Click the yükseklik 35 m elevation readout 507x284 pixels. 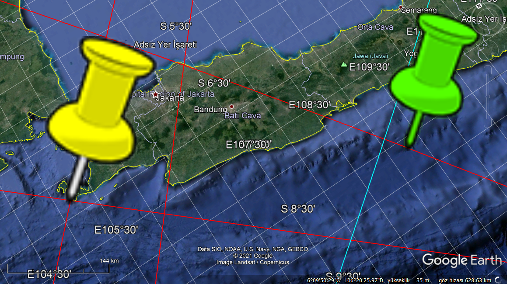tap(408, 281)
